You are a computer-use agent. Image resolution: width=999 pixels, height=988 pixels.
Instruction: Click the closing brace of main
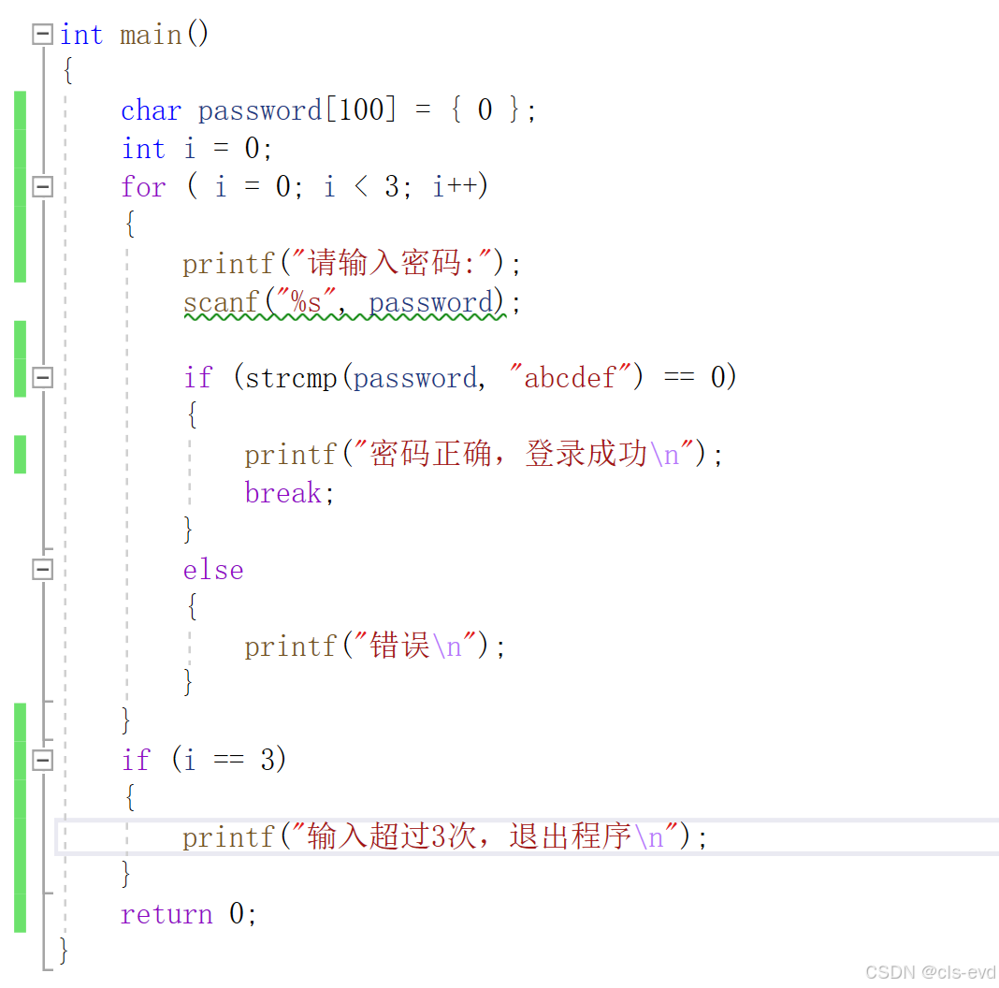click(63, 951)
